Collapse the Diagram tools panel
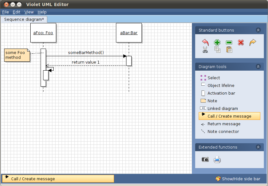This screenshot has width=268, height=186. (258, 66)
